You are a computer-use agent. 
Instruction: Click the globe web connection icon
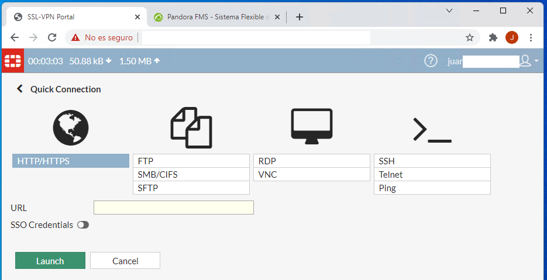70,128
